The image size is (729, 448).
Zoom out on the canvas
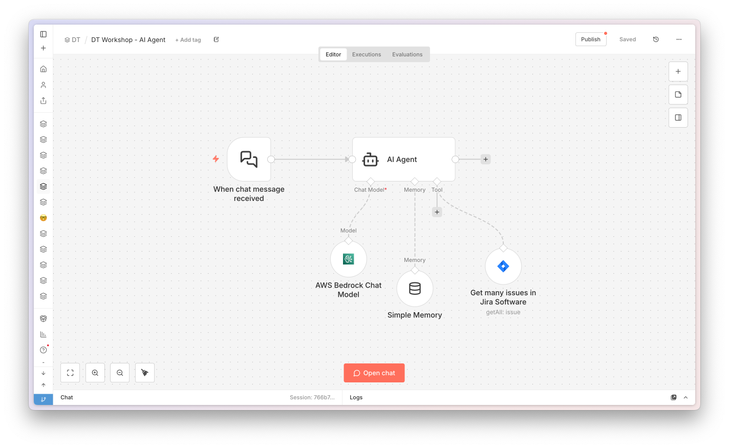coord(120,373)
